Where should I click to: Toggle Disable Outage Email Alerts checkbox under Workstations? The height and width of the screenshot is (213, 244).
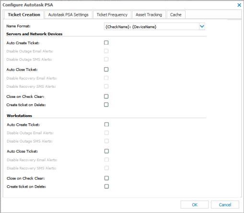[x=106, y=133]
